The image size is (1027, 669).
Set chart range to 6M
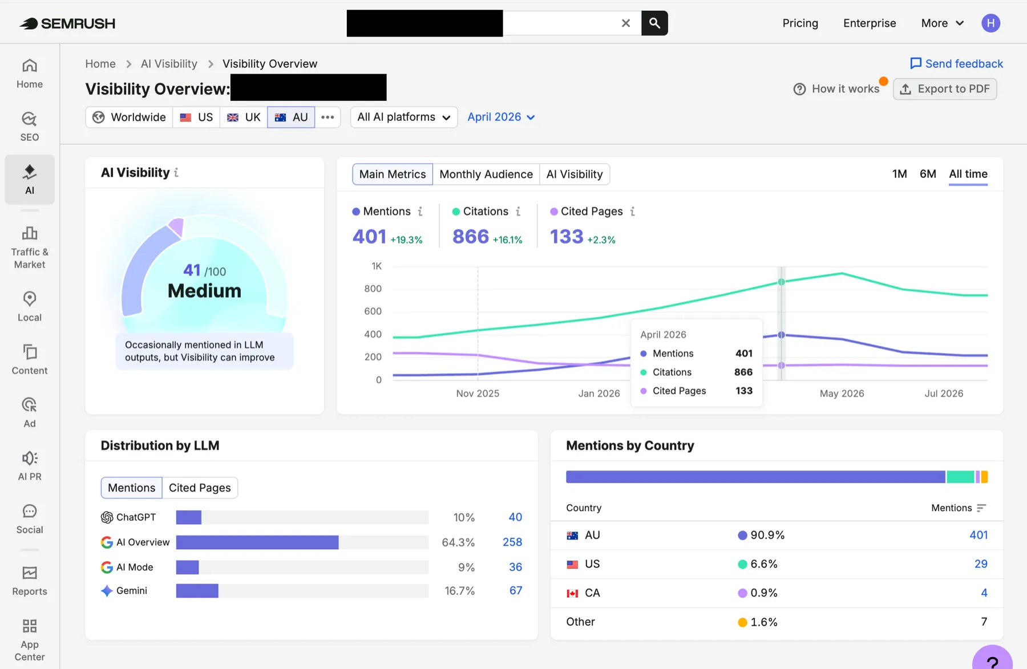(928, 174)
